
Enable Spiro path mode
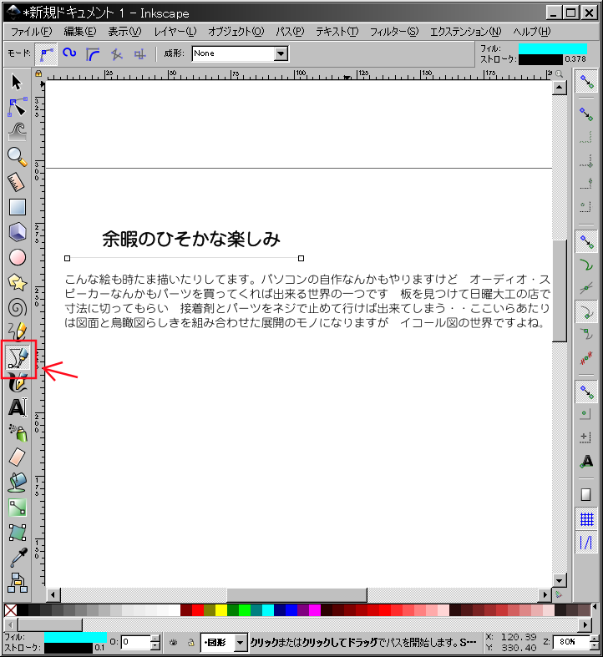pyautogui.click(x=69, y=54)
